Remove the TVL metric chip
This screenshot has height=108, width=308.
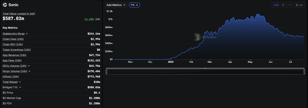point(137,5)
